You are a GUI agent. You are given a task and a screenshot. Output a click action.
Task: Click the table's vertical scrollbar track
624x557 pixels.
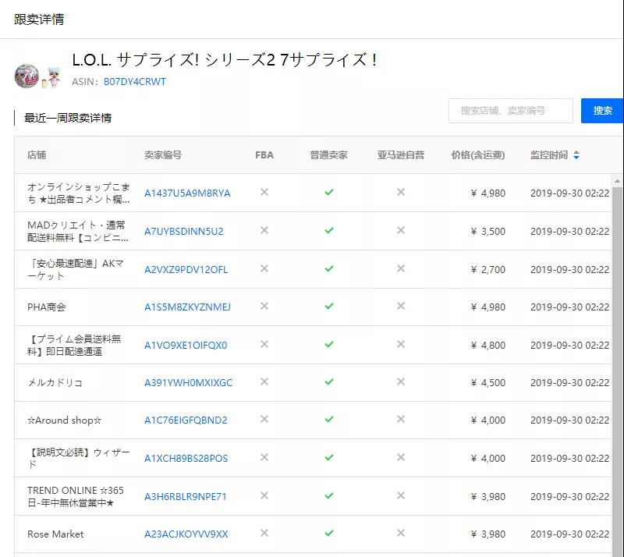tap(617, 371)
